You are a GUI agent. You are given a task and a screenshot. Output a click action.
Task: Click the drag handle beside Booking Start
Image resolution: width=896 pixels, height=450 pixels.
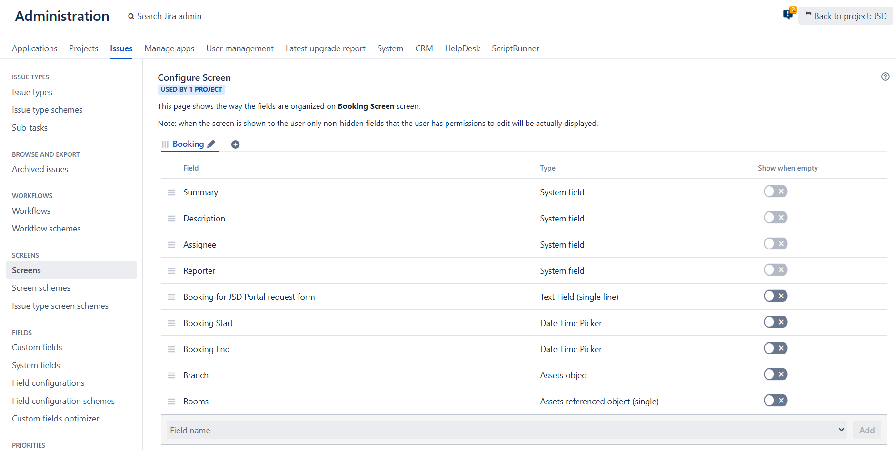[171, 323]
